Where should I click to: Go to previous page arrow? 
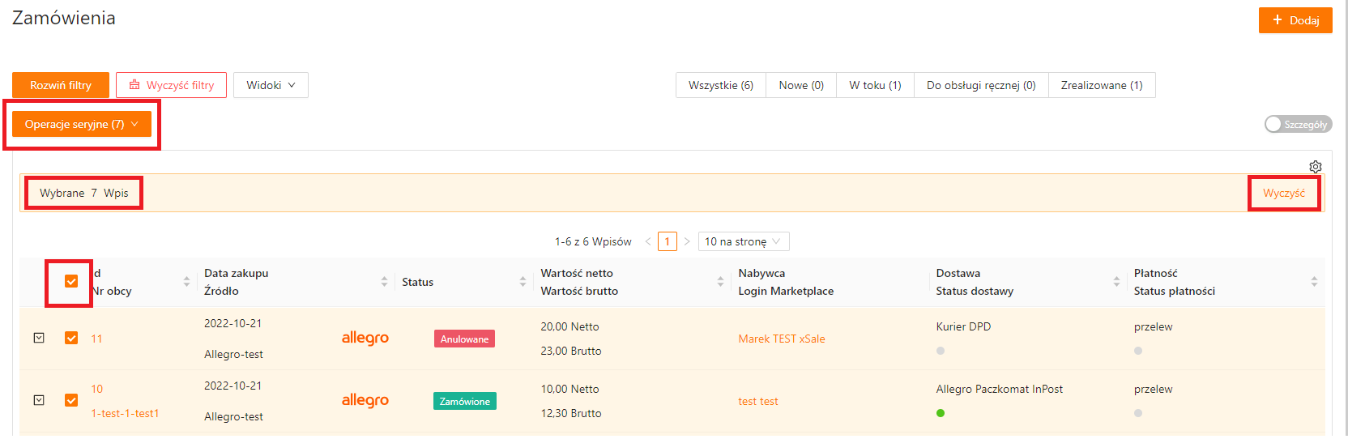pos(648,241)
